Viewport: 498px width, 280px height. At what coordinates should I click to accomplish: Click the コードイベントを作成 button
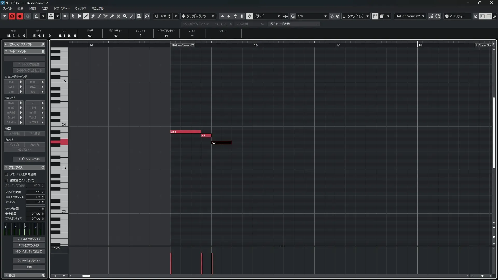[29, 159]
